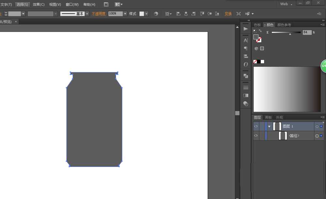Click target circle of 图层 1

[x=317, y=126]
